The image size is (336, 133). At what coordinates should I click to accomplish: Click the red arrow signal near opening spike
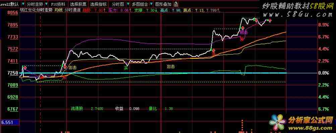click(25, 68)
